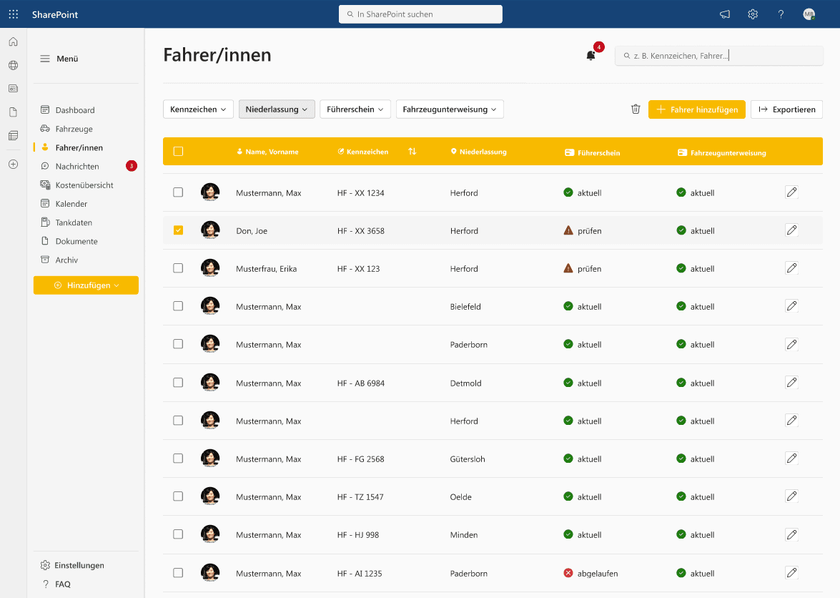Click the settings gear in top bar
The image size is (840, 598).
click(753, 14)
